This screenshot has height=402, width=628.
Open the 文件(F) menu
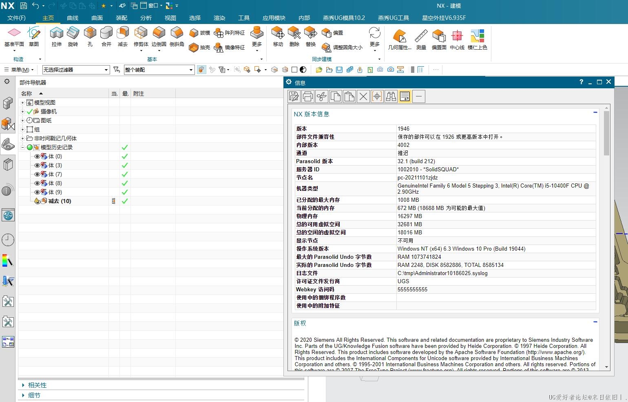(x=16, y=18)
